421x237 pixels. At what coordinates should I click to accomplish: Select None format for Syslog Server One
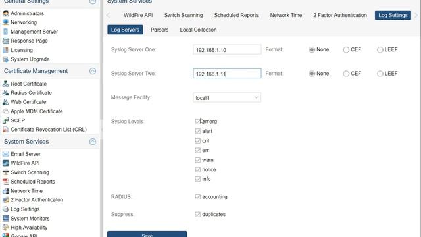312,50
